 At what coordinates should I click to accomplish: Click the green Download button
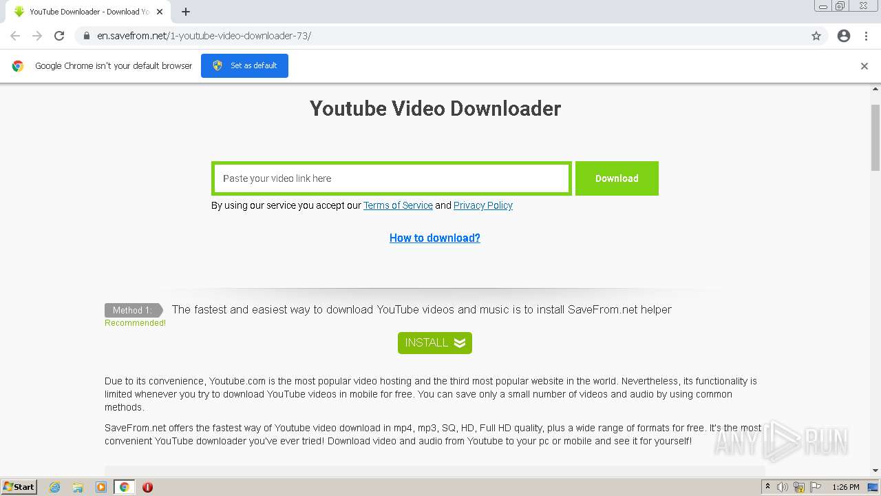[x=617, y=178]
